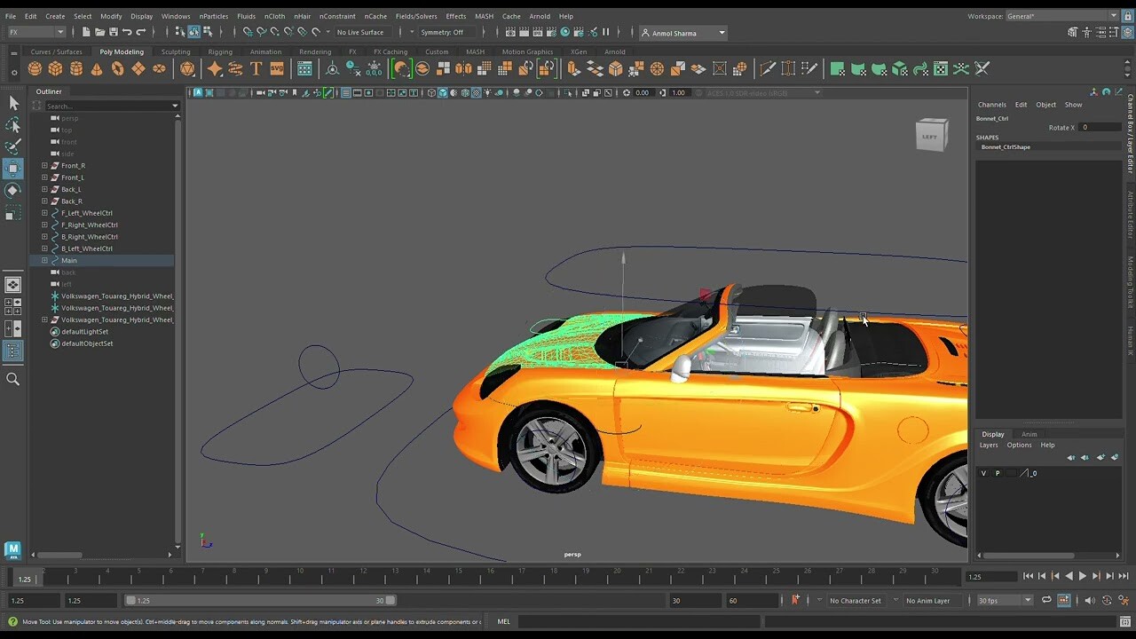The height and width of the screenshot is (639, 1136).
Task: Click the Rotate X value field
Action: click(1100, 127)
